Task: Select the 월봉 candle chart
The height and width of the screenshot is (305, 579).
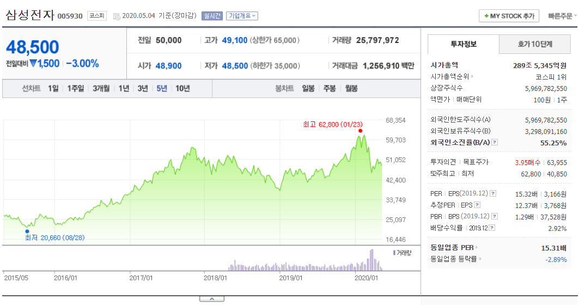Action: [351, 89]
